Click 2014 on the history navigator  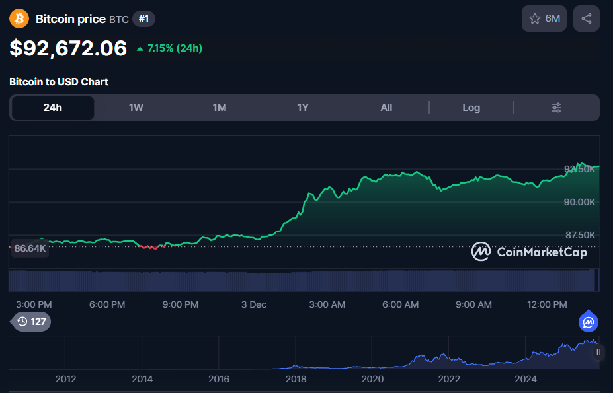tap(142, 379)
